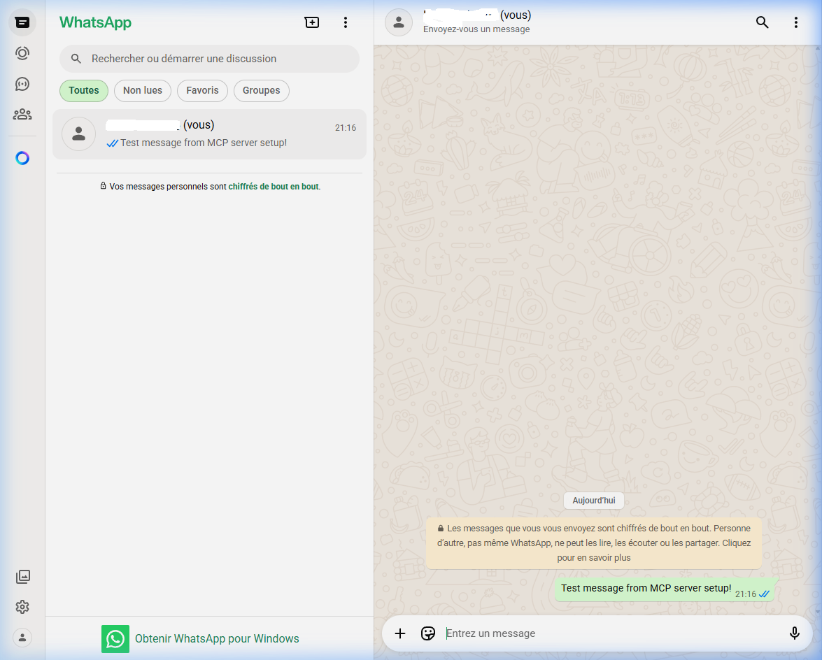Switch to the Favoris filter
This screenshot has height=660, width=822.
202,90
